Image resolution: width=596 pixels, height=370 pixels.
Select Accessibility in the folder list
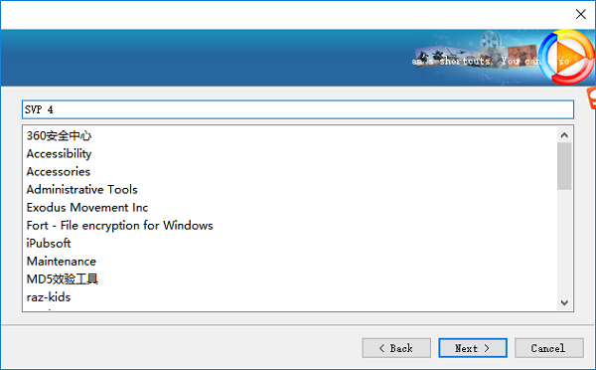pyautogui.click(x=59, y=154)
